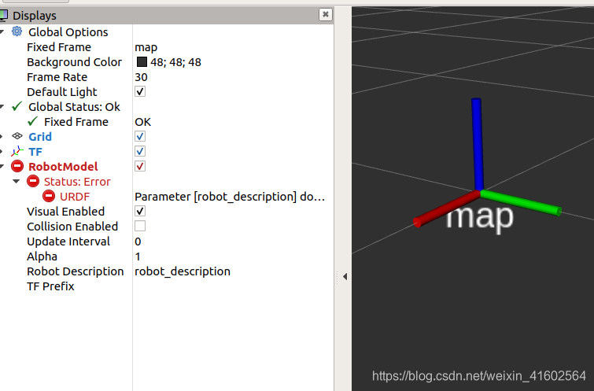594x391 pixels.
Task: Click the Background Color text 48; 48; 48
Action: (x=175, y=62)
